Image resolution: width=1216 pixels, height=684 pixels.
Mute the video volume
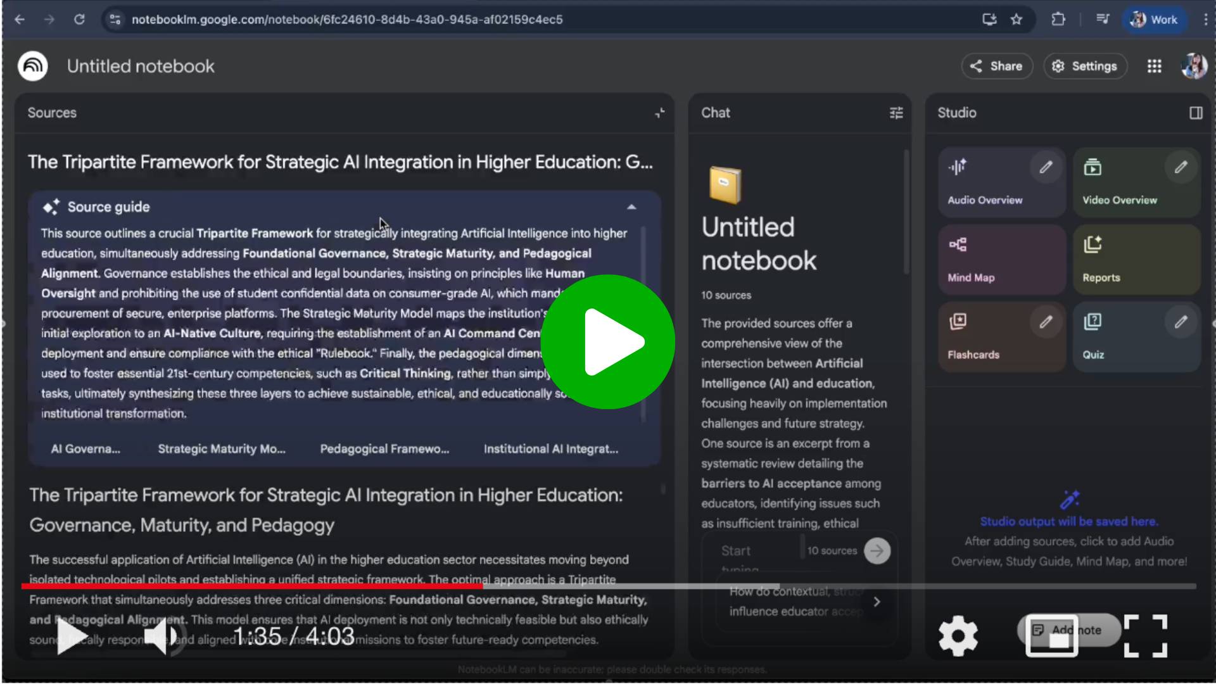click(161, 636)
